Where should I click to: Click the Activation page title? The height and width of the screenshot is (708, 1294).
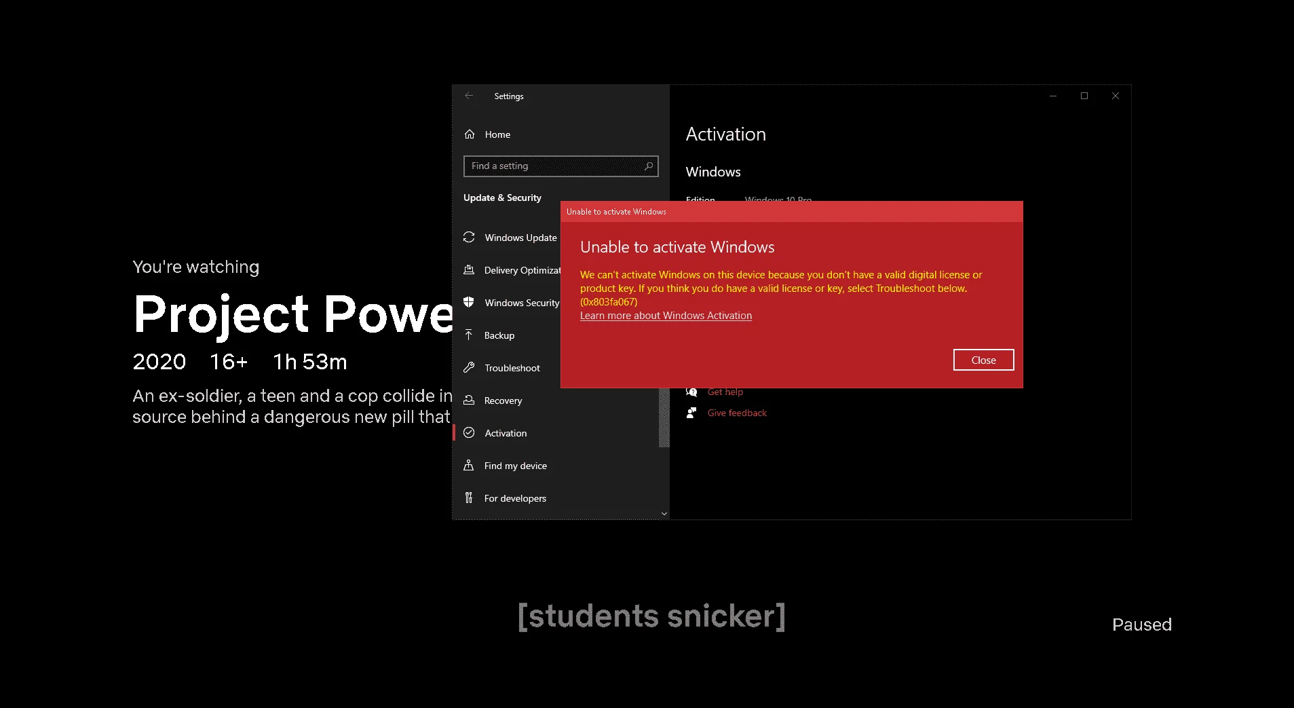tap(725, 134)
